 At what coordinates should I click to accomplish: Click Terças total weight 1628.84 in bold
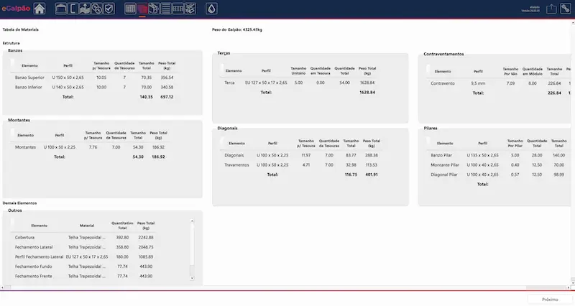tap(367, 93)
